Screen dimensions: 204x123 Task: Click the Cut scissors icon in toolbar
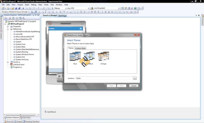[x=24, y=8]
